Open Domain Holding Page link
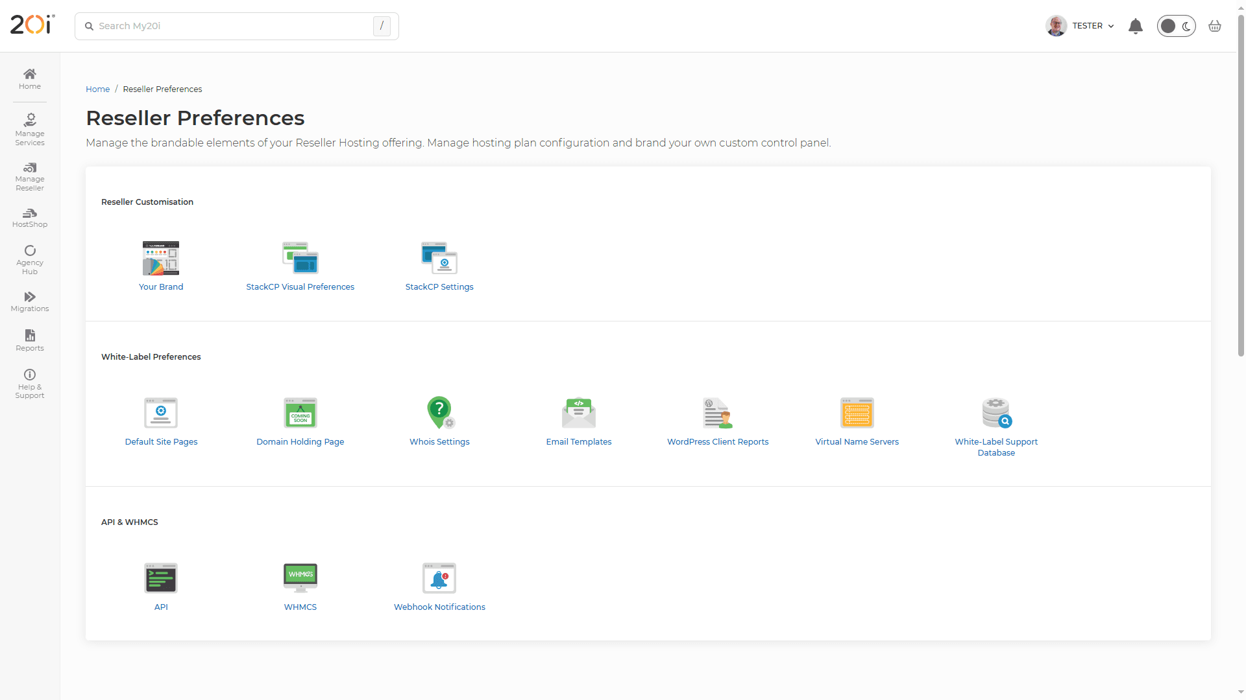The height and width of the screenshot is (700, 1246). click(300, 442)
